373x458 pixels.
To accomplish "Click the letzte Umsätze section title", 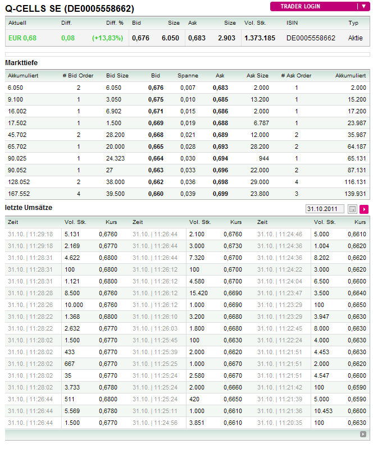I will click(x=29, y=208).
